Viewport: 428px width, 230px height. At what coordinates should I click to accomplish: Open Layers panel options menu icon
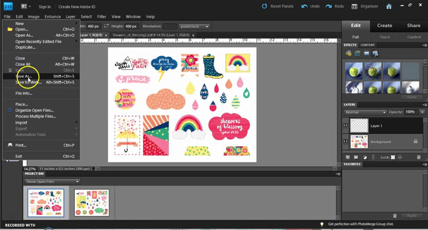[x=424, y=105]
